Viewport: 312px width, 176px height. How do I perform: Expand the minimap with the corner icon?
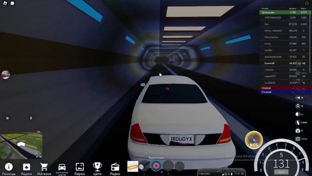pos(39,155)
